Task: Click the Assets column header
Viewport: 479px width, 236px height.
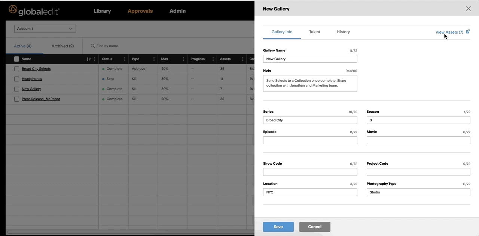Action: coord(225,59)
